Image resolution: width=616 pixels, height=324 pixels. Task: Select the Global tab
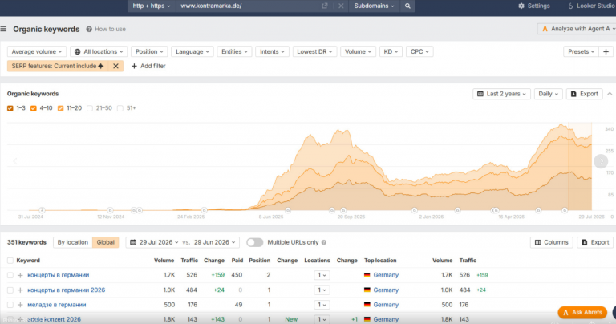click(x=106, y=242)
